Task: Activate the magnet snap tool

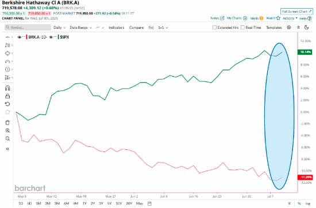Action: [7, 88]
